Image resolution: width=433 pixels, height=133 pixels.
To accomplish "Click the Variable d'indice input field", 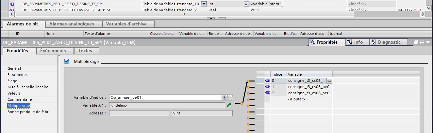I will (165, 97).
